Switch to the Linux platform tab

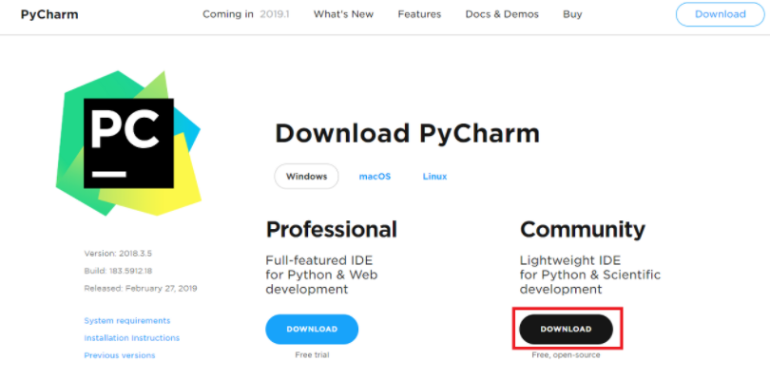point(434,177)
